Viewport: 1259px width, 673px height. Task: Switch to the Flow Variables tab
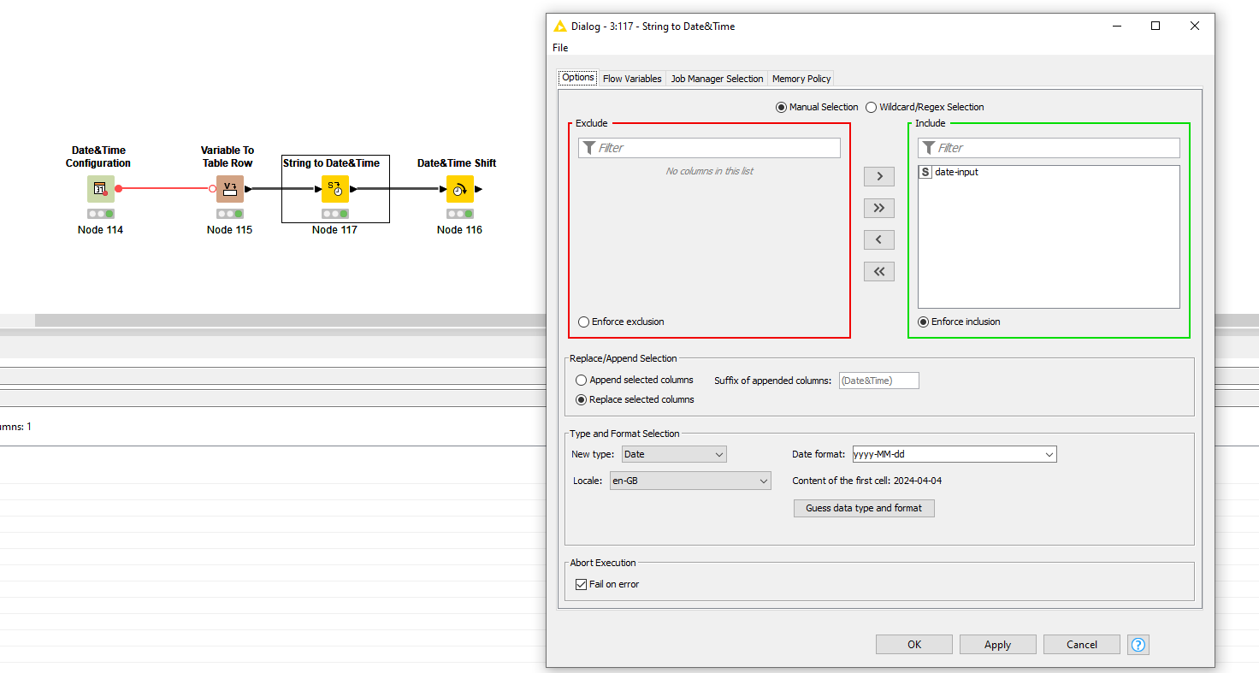632,78
